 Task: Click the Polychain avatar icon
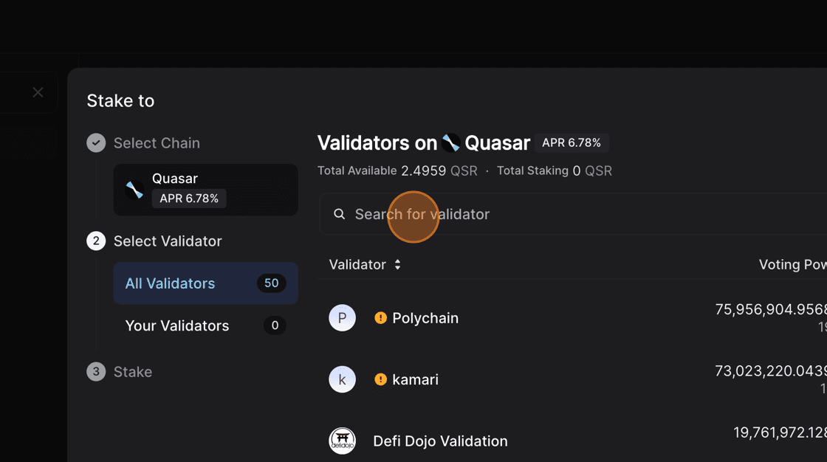[342, 318]
